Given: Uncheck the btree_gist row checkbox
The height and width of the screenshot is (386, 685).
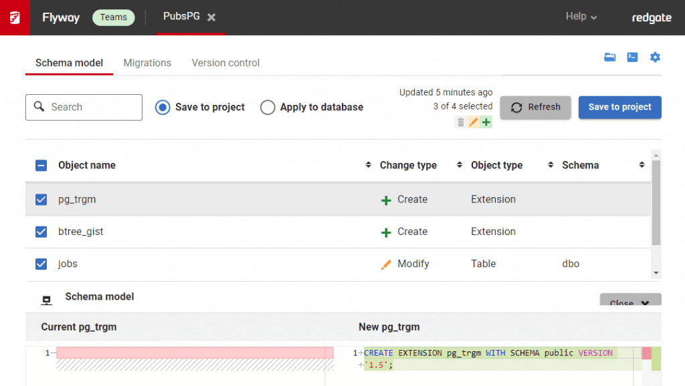Looking at the screenshot, I should [x=42, y=231].
